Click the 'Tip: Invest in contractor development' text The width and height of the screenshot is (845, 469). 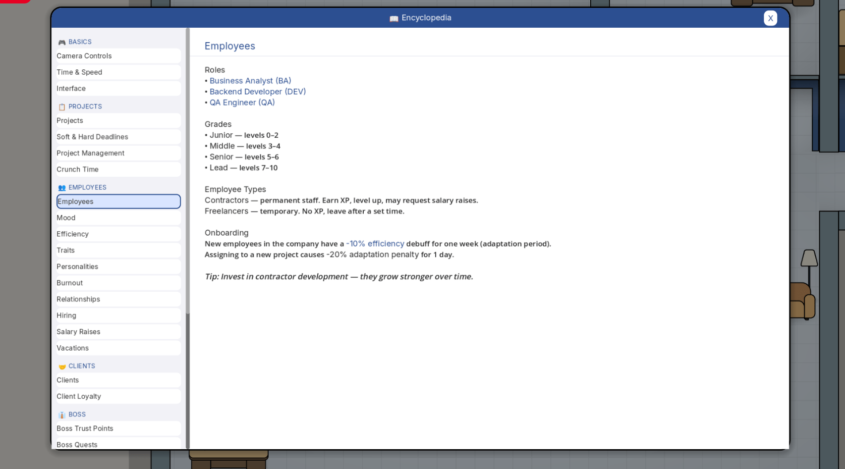339,276
